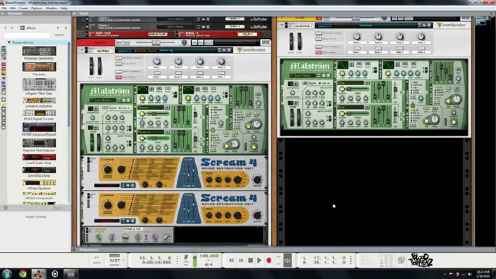Screen dimensions: 496x279
Task: Open the Help menu
Action: (x=64, y=8)
